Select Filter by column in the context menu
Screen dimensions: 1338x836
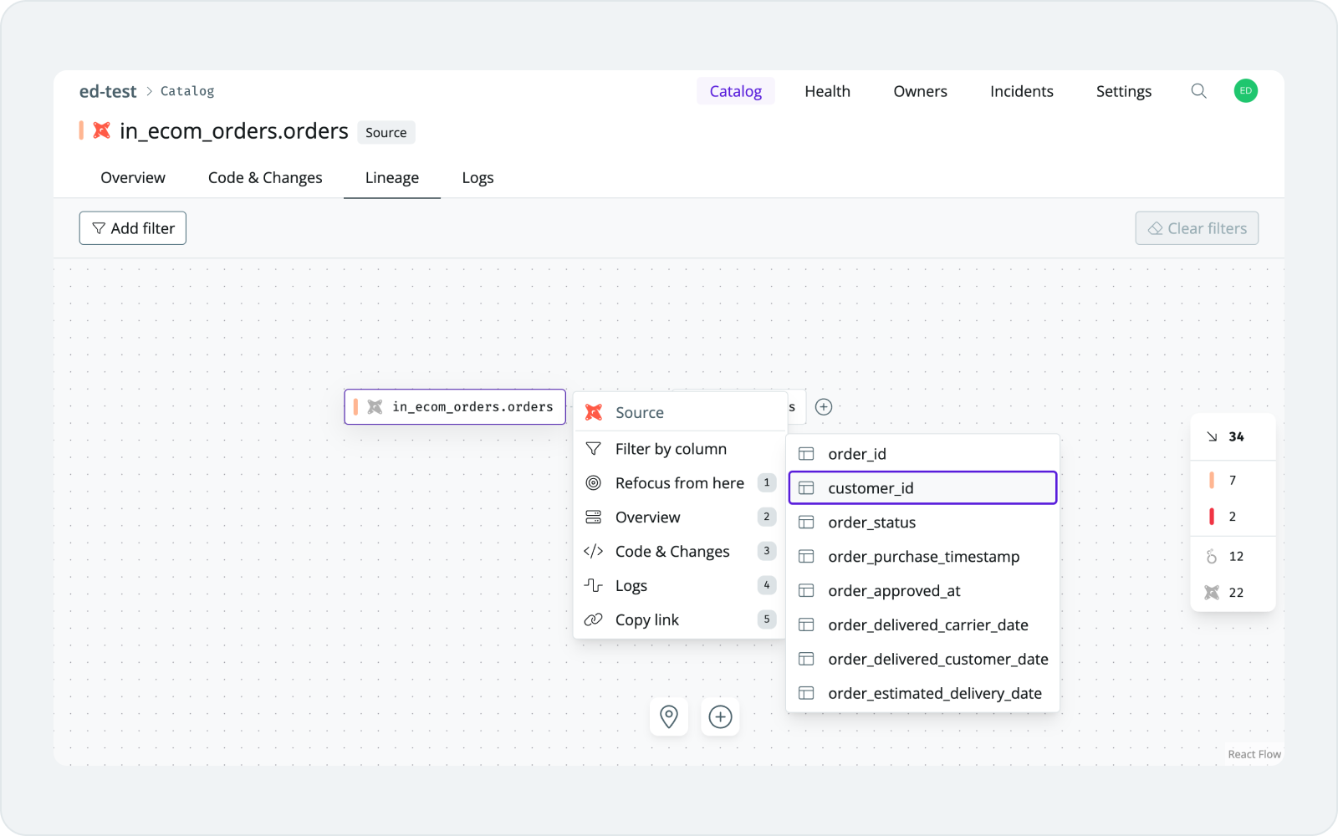(x=680, y=449)
